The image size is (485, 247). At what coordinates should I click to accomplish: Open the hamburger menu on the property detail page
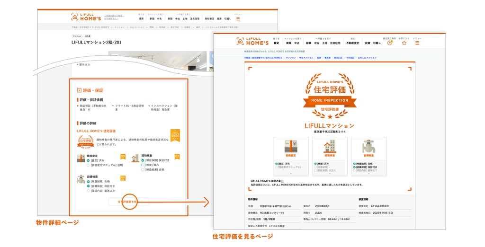pos(238,18)
